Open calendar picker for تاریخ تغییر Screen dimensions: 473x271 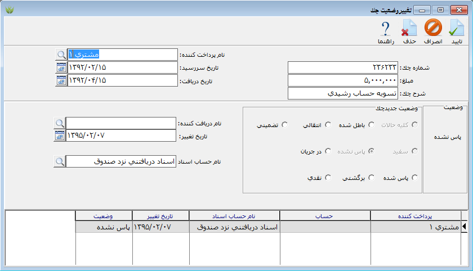click(60, 135)
